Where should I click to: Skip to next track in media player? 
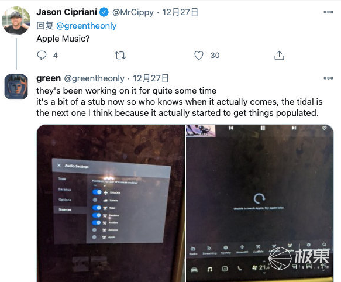click(x=294, y=128)
